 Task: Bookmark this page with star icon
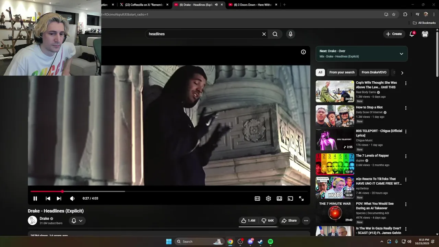pyautogui.click(x=394, y=14)
